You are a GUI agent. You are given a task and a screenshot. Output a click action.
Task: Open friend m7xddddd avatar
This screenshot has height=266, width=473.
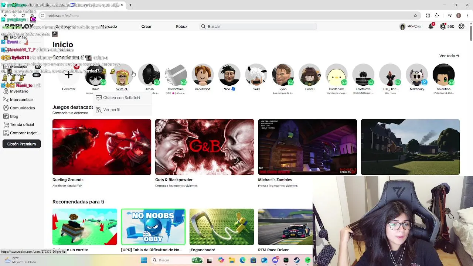coord(203,75)
